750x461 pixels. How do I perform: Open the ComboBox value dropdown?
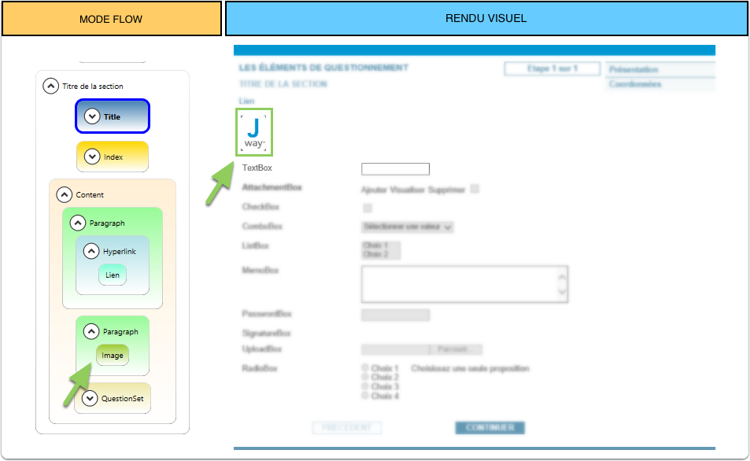point(407,227)
